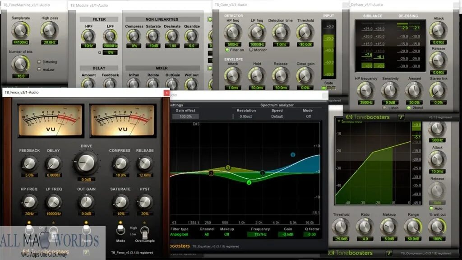The width and height of the screenshot is (462, 260).
Task: Click the Compressor Threshold knob
Action: (341, 227)
